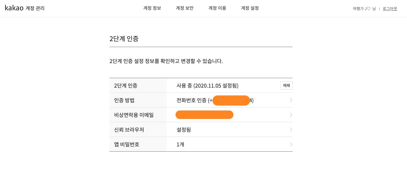The width and height of the screenshot is (407, 185).
Task: Open the 비상연락용 이메일 row arrow
Action: [x=291, y=115]
